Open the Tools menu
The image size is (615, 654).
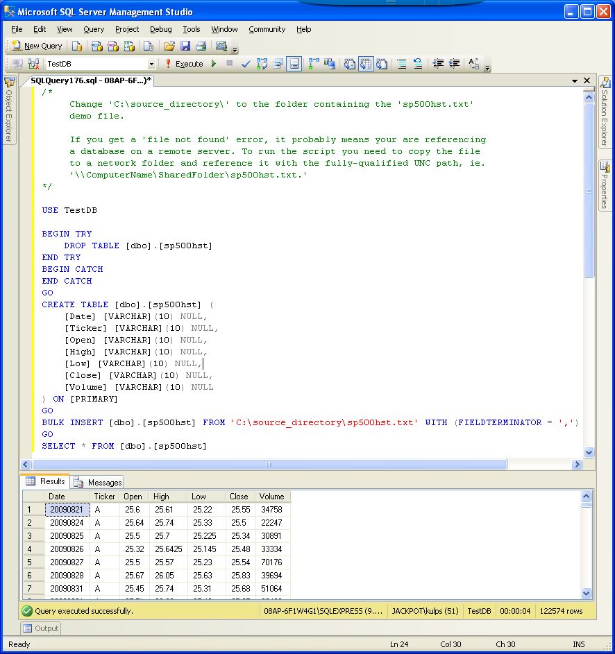(191, 29)
